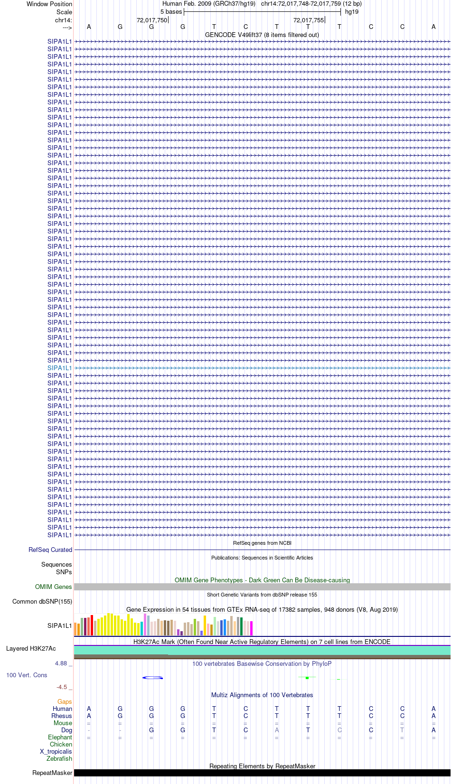
Task: Click the hg19 label beside the scale bar
Action: (352, 12)
